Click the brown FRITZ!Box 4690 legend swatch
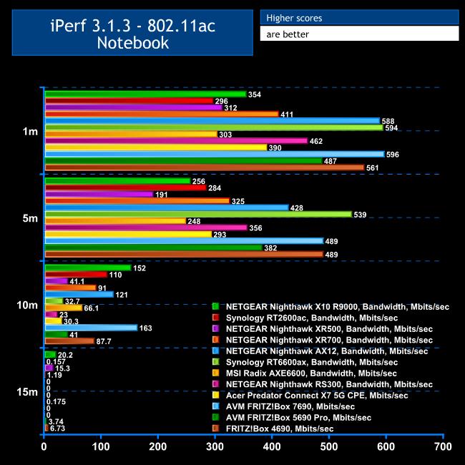Image resolution: width=465 pixels, height=465 pixels. [x=215, y=429]
